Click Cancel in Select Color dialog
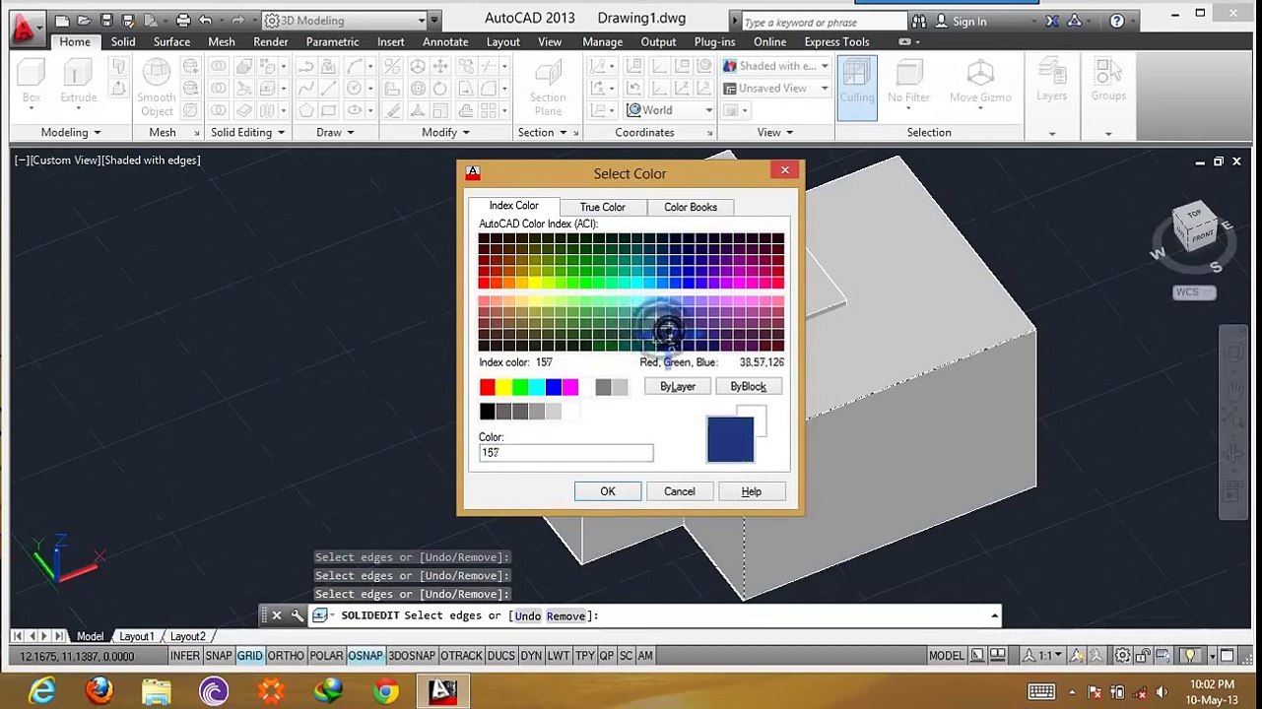This screenshot has height=709, width=1262. [x=679, y=491]
